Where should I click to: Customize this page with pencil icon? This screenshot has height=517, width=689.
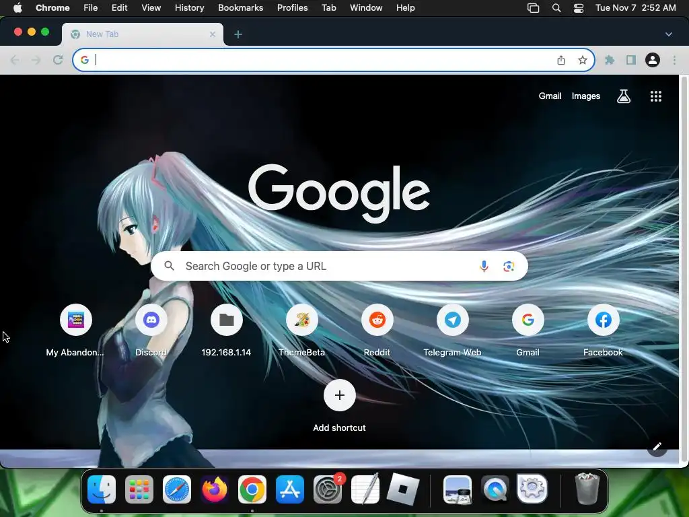(x=657, y=447)
